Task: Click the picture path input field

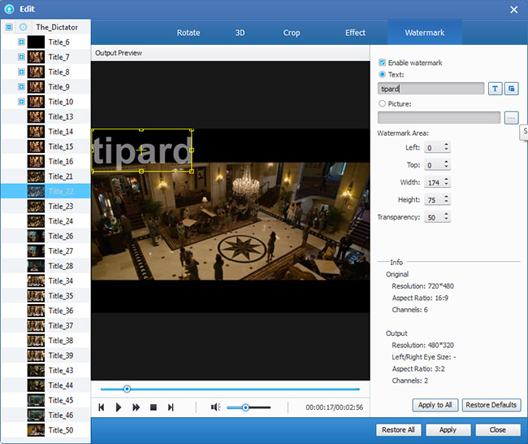Action: [439, 118]
